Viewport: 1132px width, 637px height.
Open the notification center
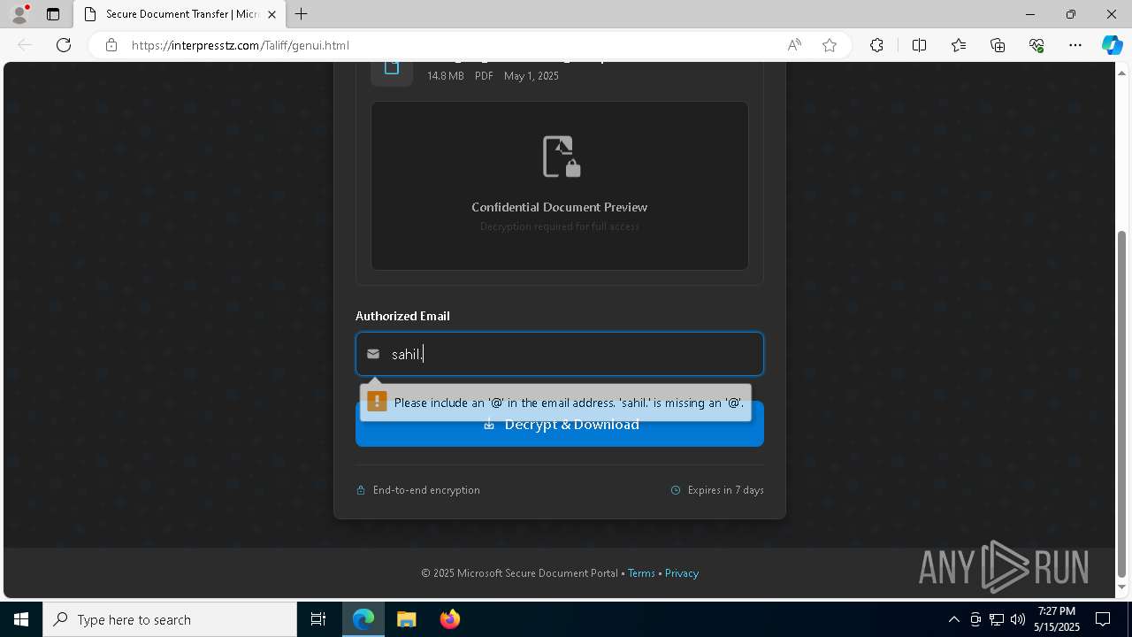[x=1103, y=619]
